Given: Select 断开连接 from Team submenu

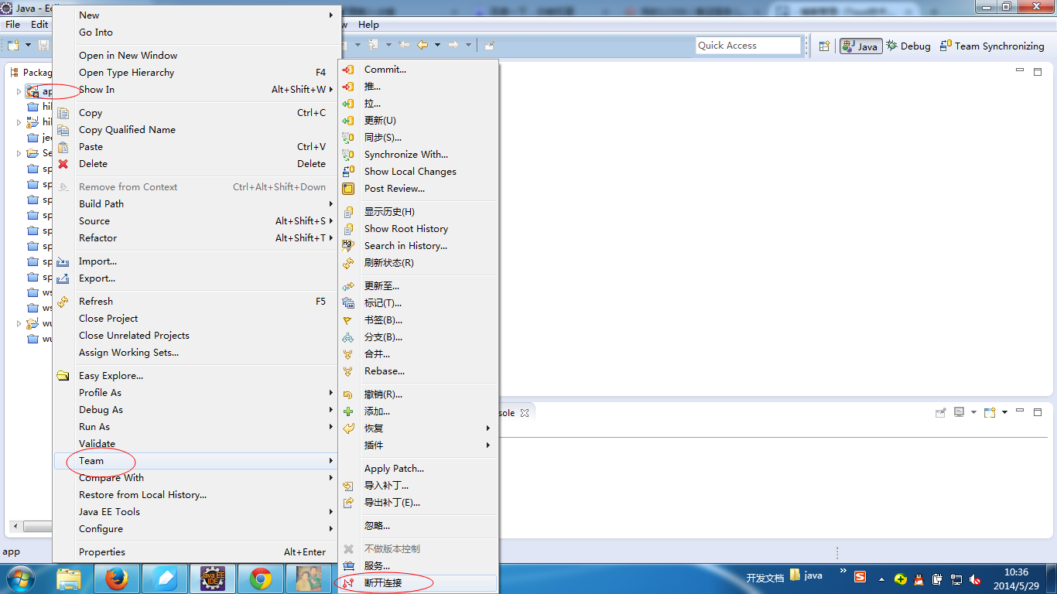Looking at the screenshot, I should 383,582.
